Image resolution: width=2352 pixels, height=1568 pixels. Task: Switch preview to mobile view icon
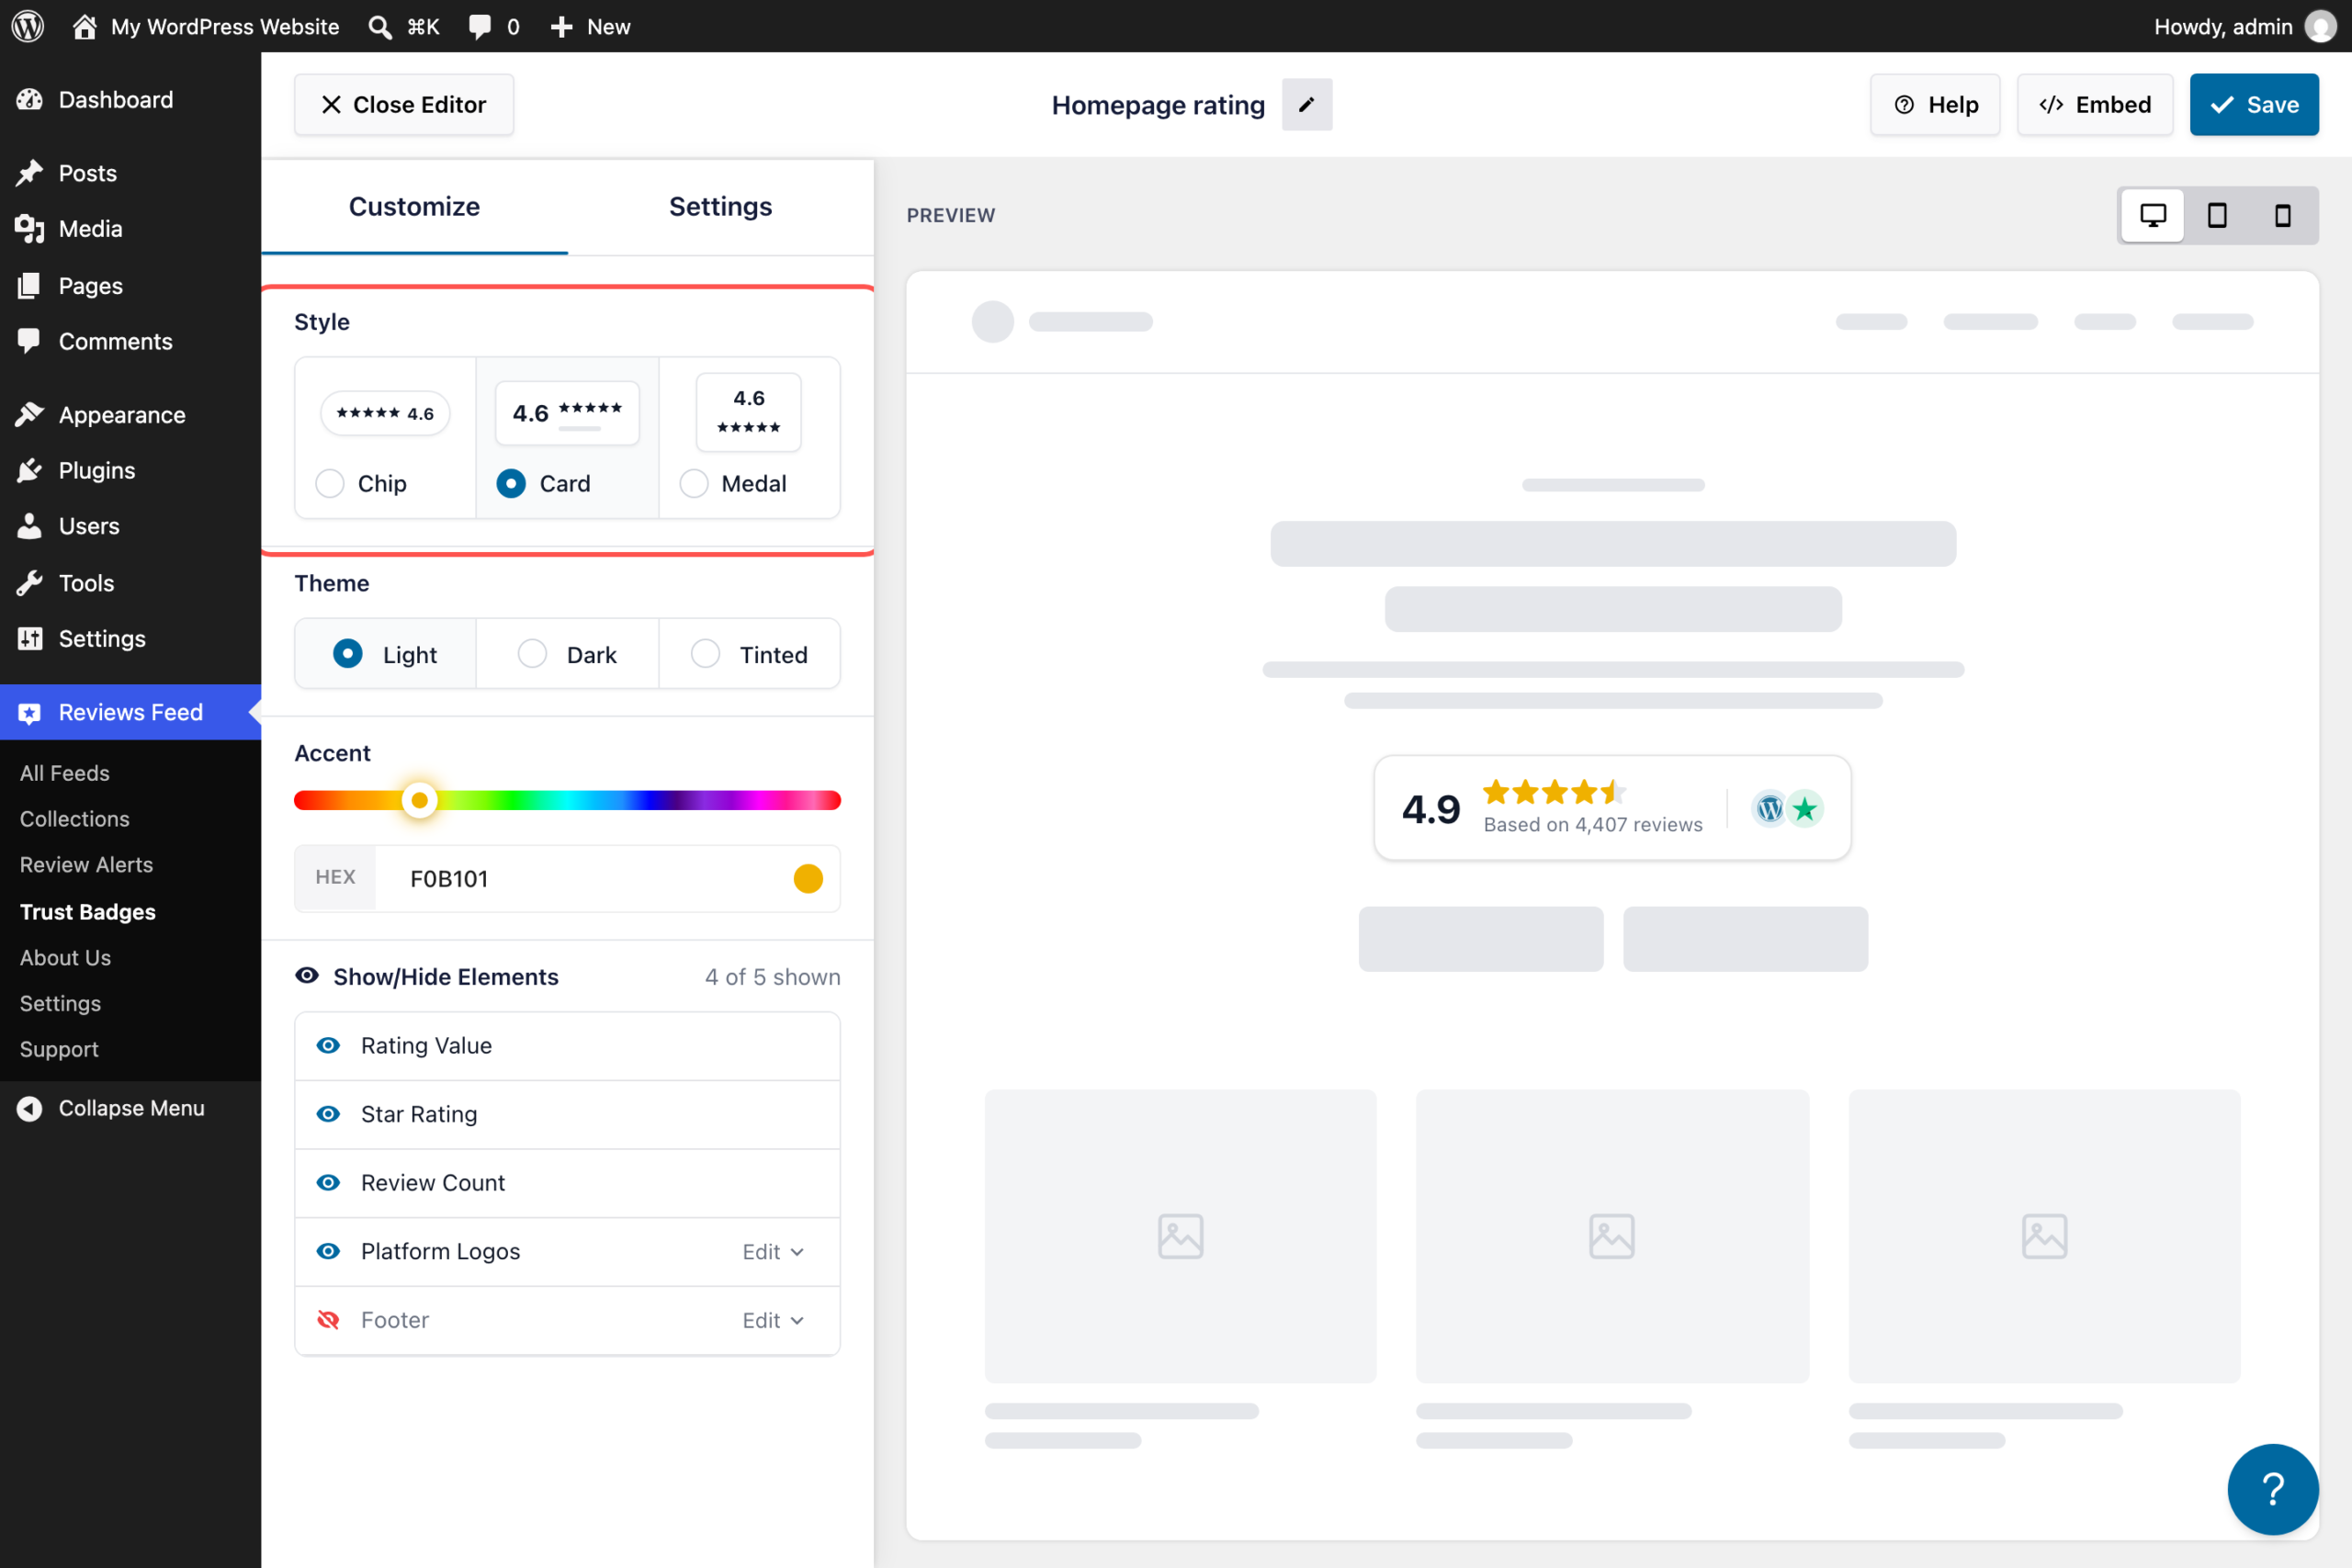click(2282, 215)
